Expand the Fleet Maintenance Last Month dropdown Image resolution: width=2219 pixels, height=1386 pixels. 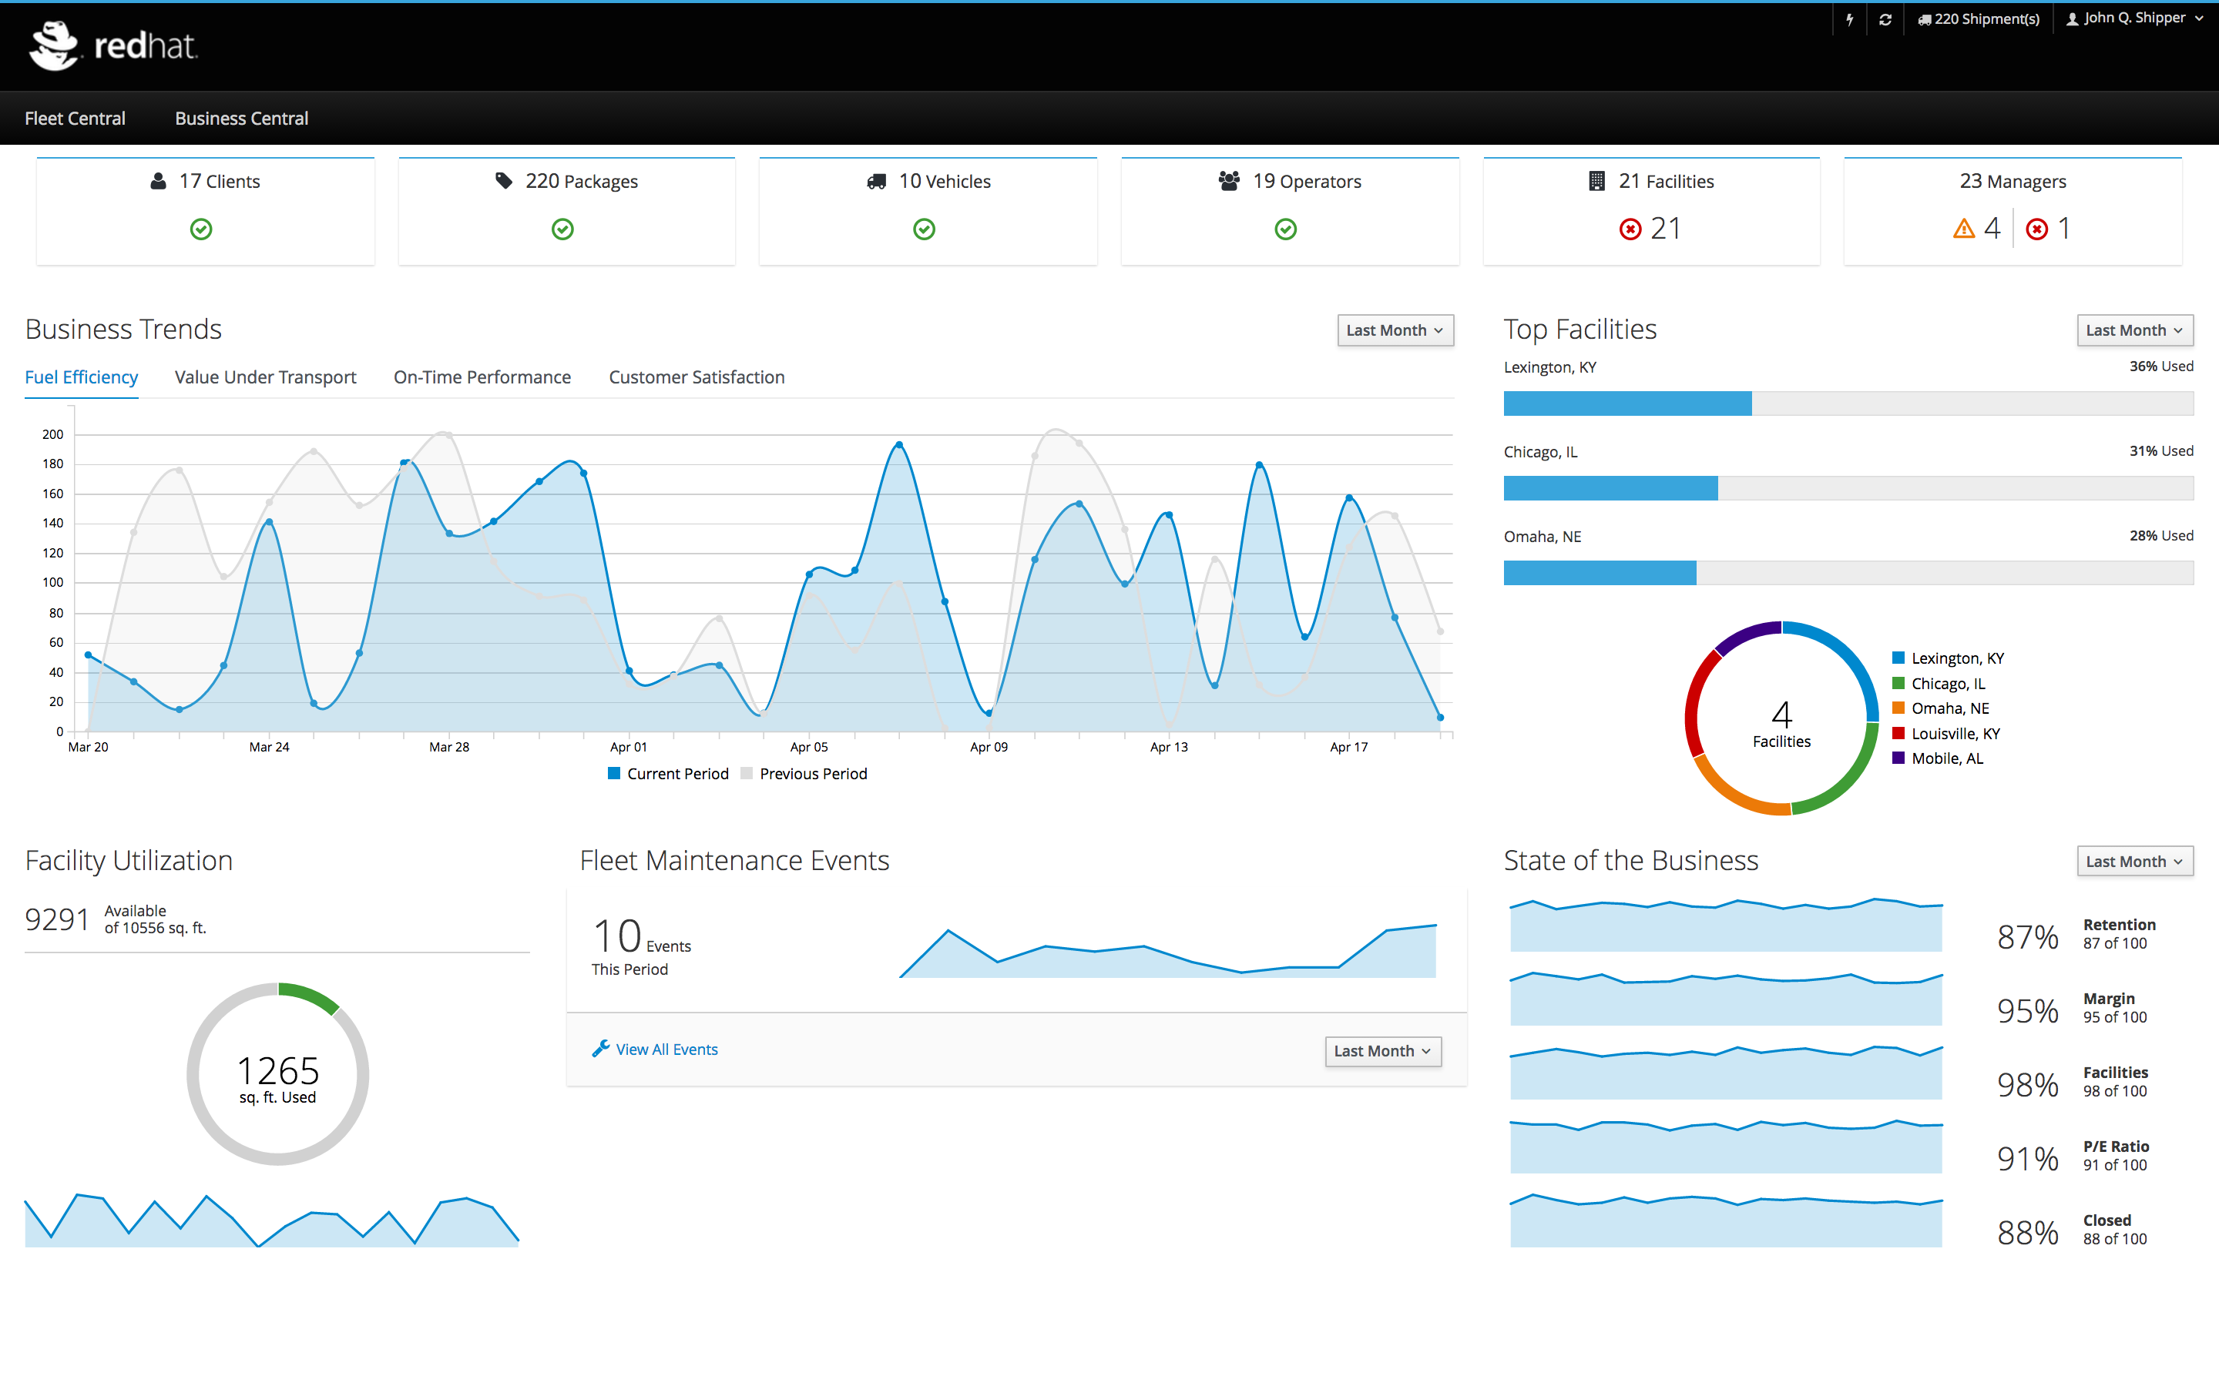click(1380, 1049)
